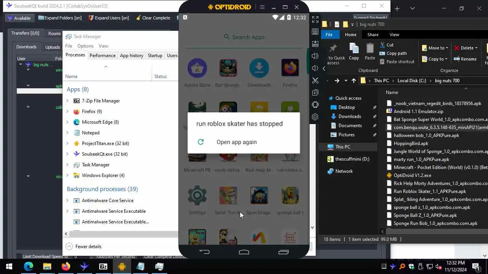The height and width of the screenshot is (274, 488).
Task: Open the OptiDroid hamburger menu in title bar
Action: click(262, 7)
